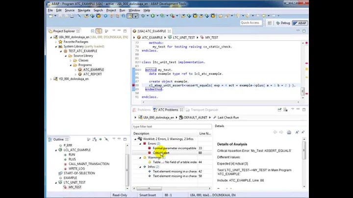353x198 pixels.
Task: Open Project Explorer view menu arrow
Action: pyautogui.click(x=114, y=30)
